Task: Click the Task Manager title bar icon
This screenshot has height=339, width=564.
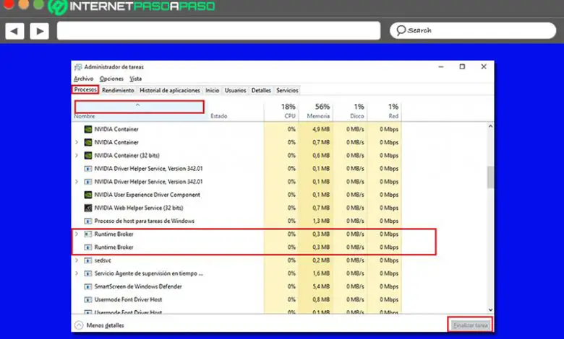Action: point(78,67)
